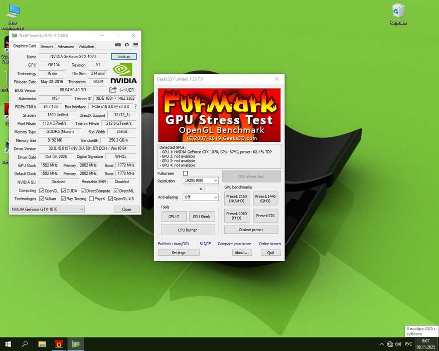The height and width of the screenshot is (351, 439).
Task: Toggle the PhysX checkbox
Action: [91, 199]
